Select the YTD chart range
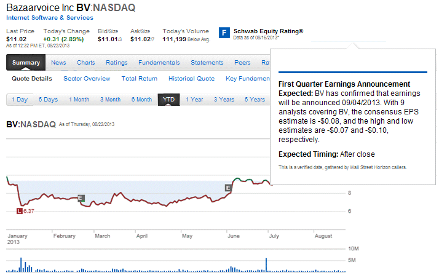This screenshot has width=439, height=278. (168, 100)
